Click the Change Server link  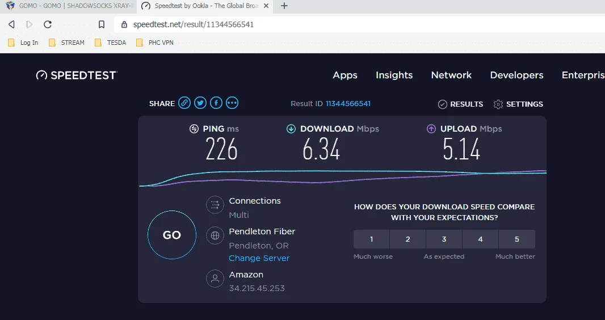(x=259, y=258)
